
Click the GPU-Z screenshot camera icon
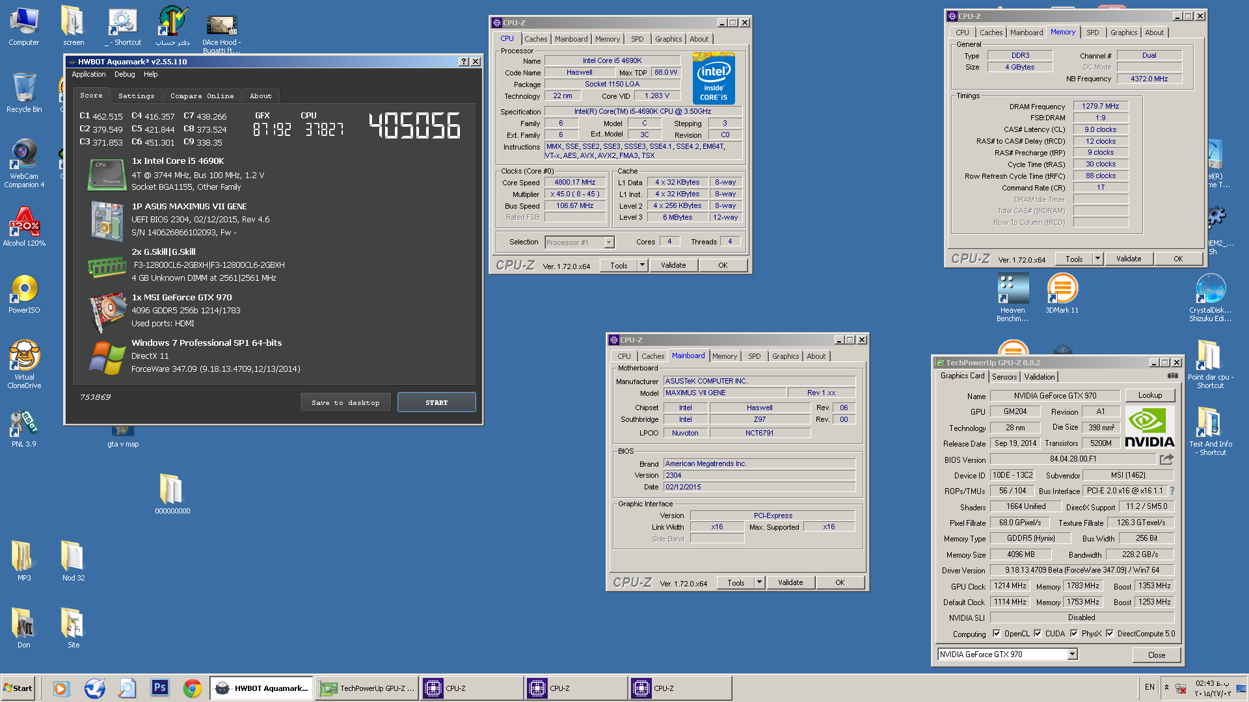1172,376
